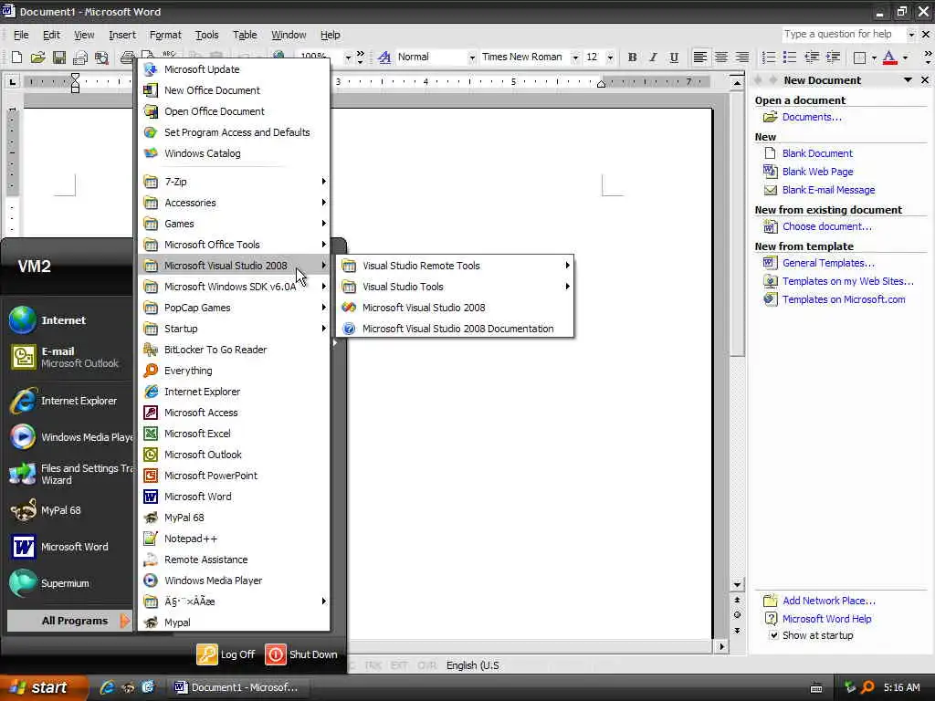
Task: Open Windows Catalog entry
Action: 235,153
